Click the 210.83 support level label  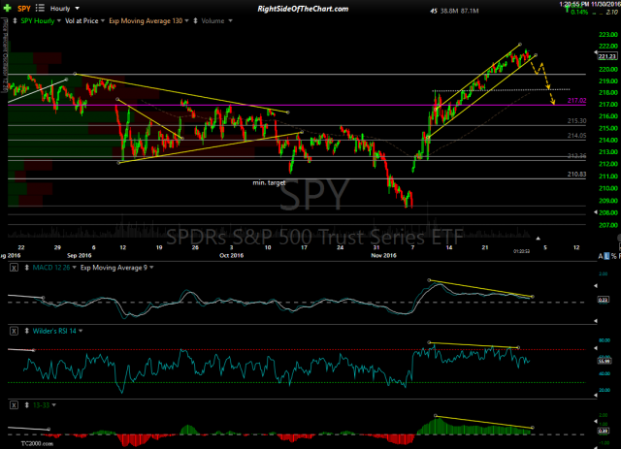tap(576, 175)
